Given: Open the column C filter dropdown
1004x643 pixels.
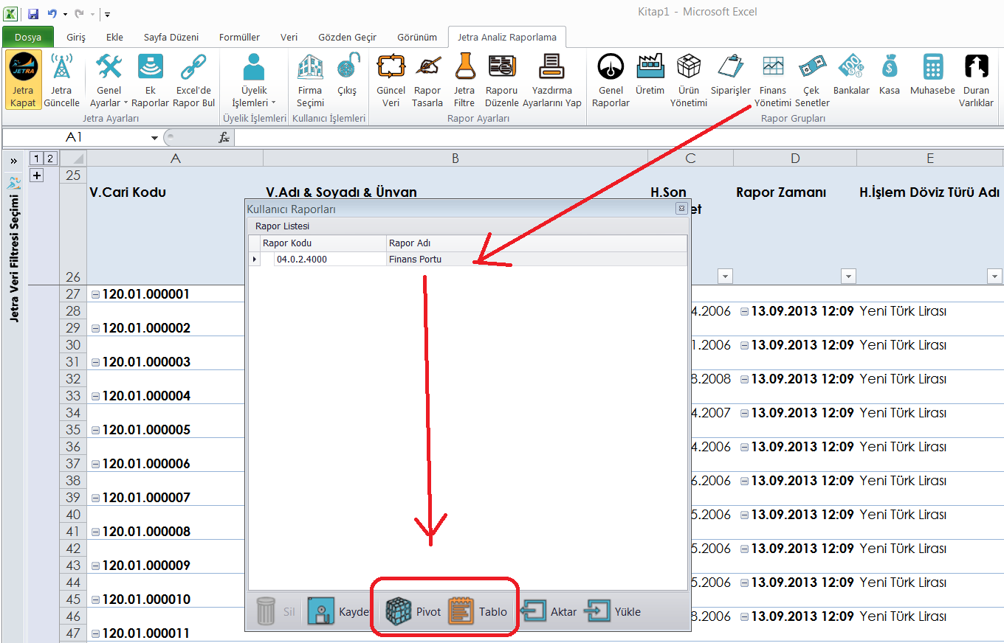Looking at the screenshot, I should [x=725, y=277].
